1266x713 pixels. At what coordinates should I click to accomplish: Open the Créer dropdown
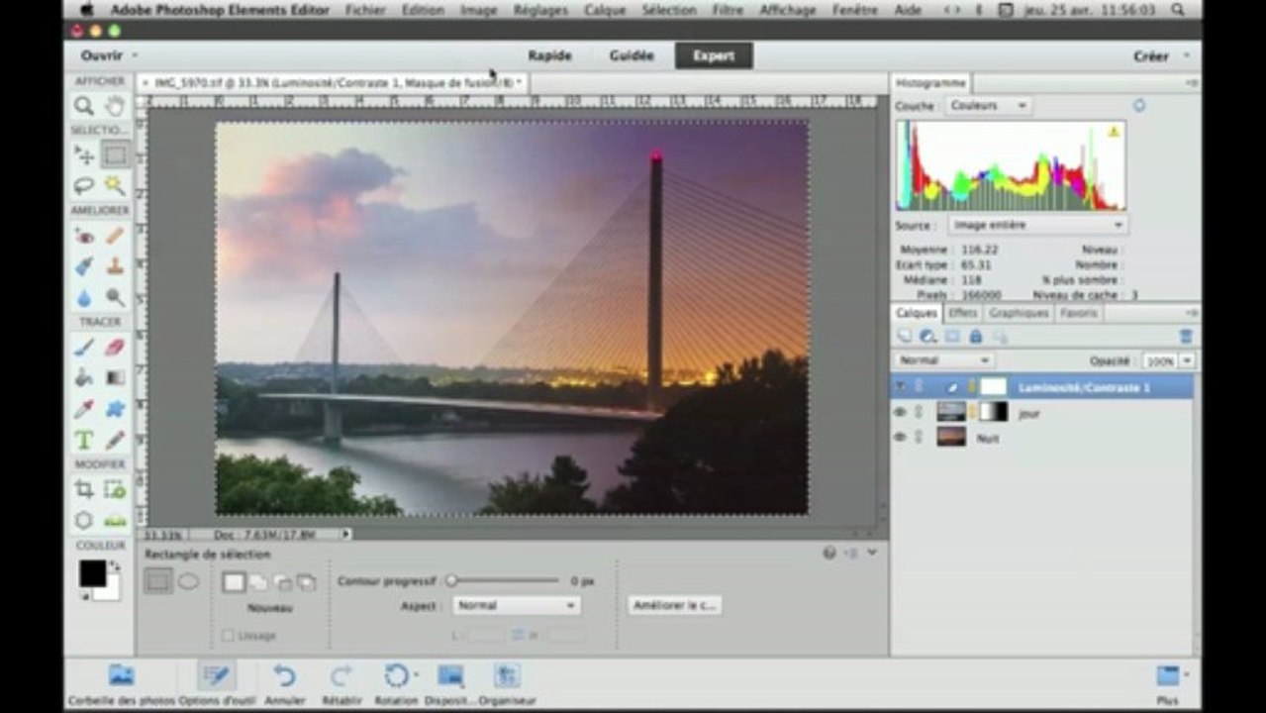point(1161,56)
